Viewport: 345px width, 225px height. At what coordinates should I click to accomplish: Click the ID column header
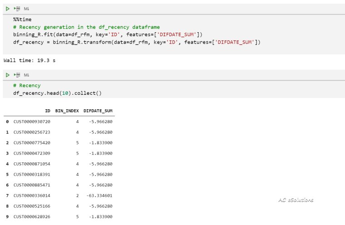[x=47, y=111]
